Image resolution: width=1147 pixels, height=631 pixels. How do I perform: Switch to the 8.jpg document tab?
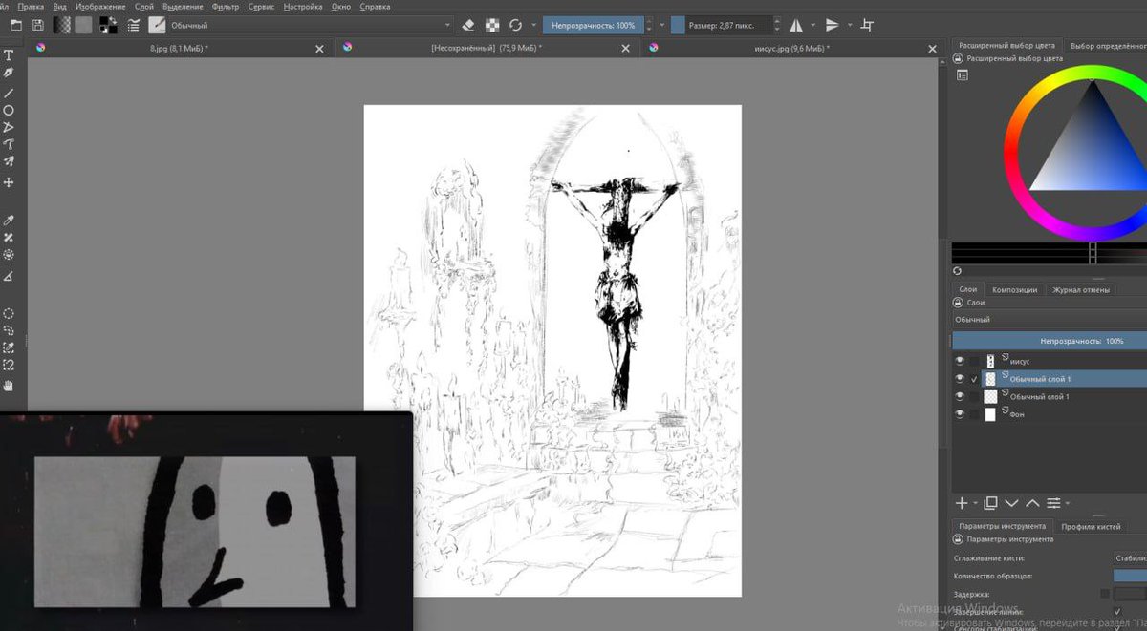point(179,48)
